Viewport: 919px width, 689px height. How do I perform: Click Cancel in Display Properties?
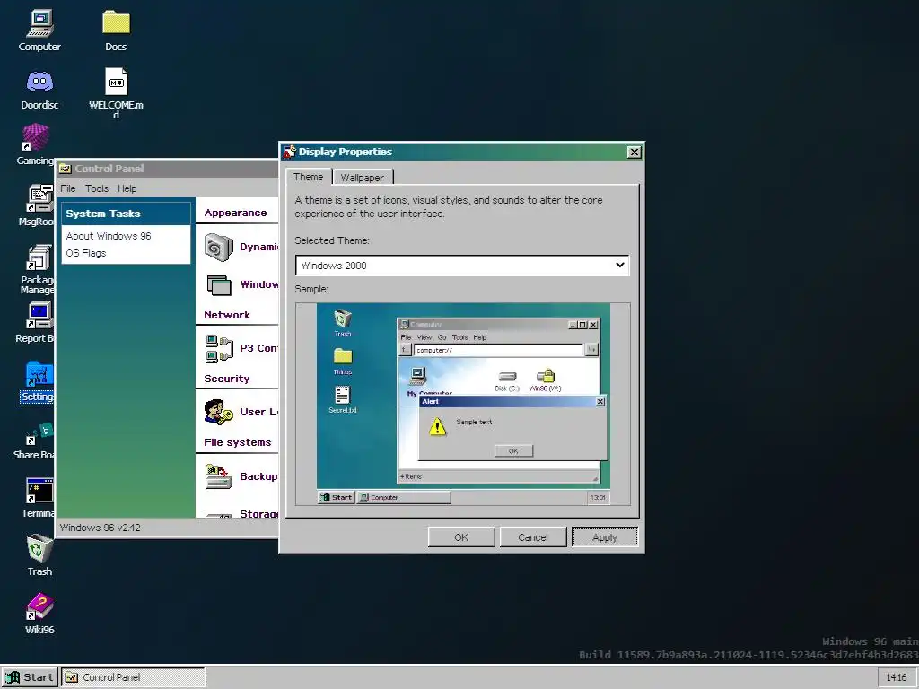533,537
